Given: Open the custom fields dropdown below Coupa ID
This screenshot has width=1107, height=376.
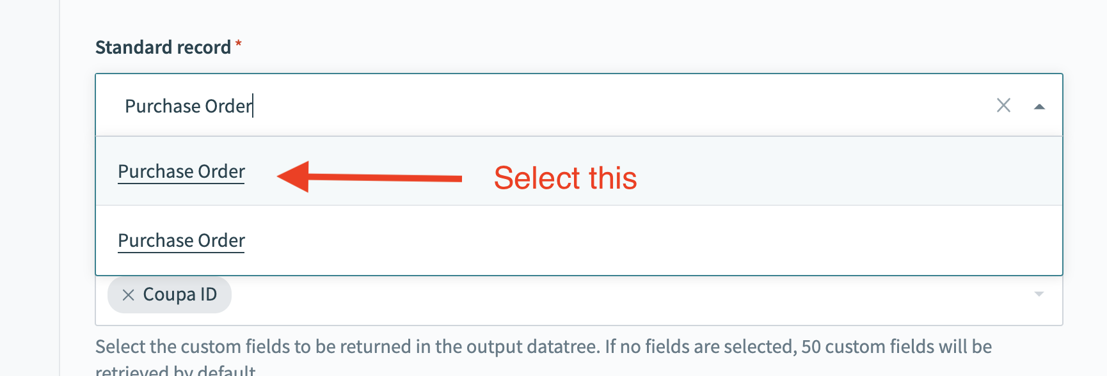Looking at the screenshot, I should click(x=1038, y=295).
